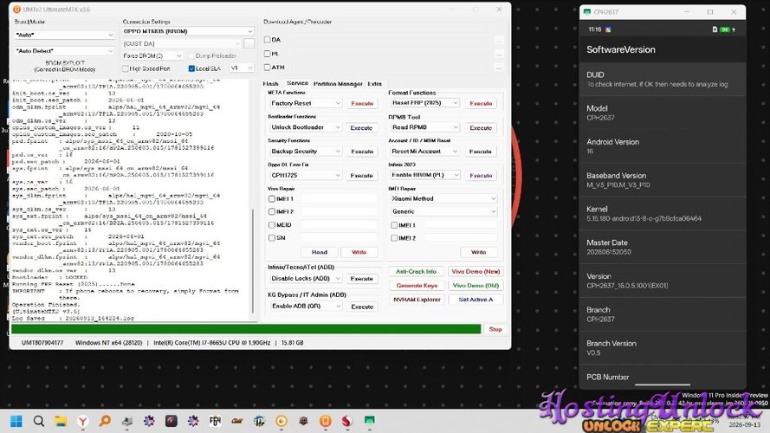Open the F64 app in taskbar
This screenshot has height=433, width=770.
click(215, 421)
